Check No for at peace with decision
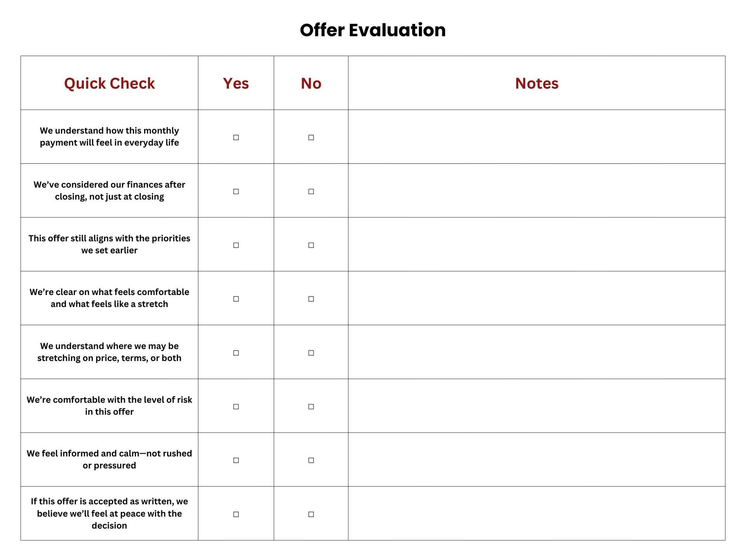 point(311,514)
